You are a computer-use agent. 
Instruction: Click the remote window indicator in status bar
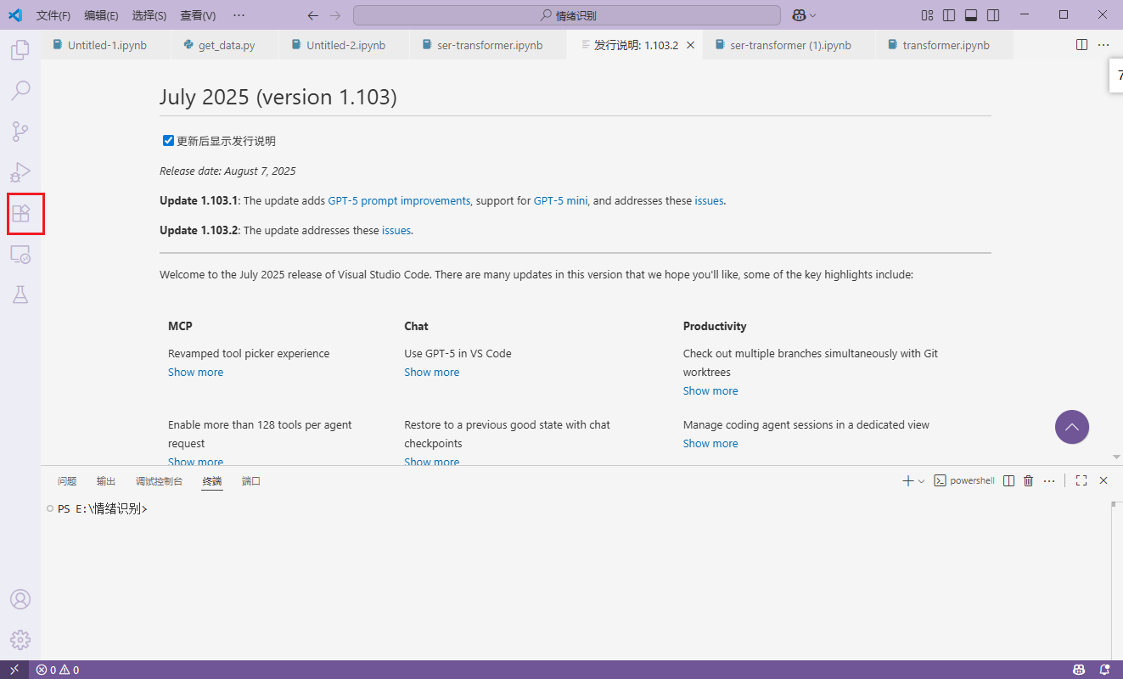point(14,670)
